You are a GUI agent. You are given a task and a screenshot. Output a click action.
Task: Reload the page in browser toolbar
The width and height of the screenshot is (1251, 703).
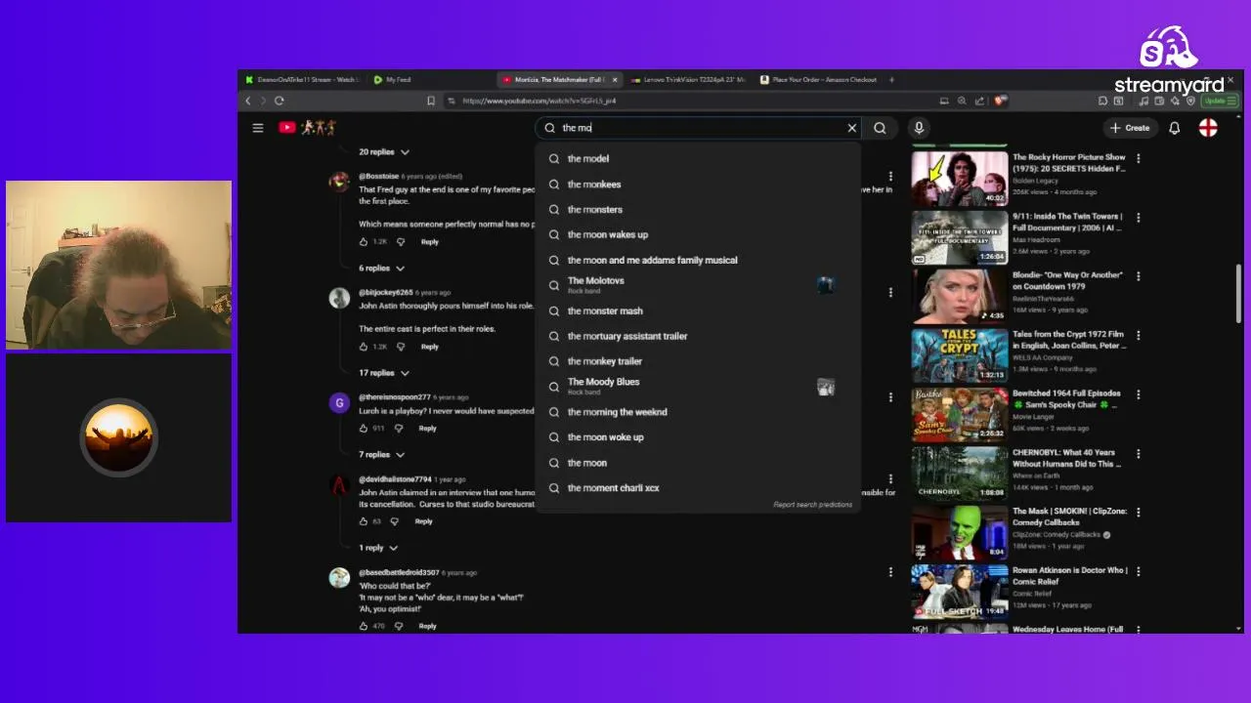tap(280, 101)
